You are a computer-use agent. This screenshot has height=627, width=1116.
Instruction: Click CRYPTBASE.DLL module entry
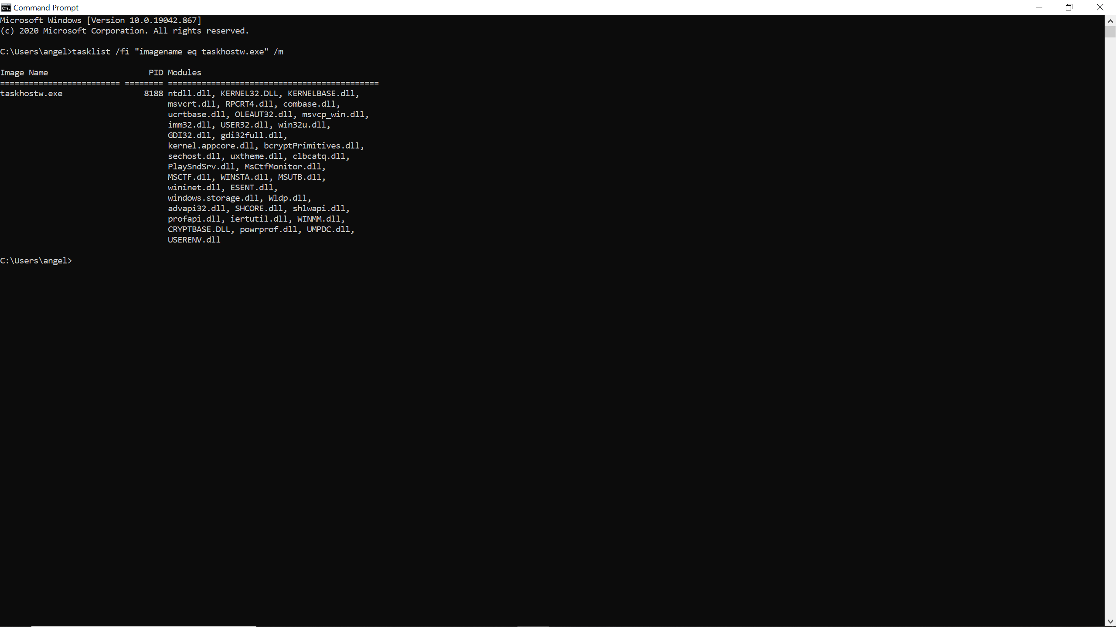[x=199, y=229]
